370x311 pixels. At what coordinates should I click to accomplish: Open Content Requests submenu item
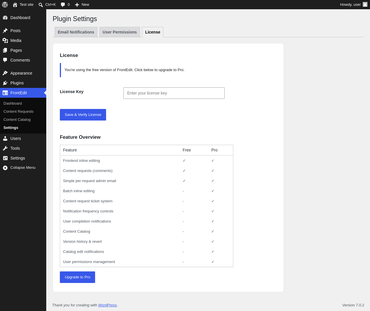tap(18, 112)
